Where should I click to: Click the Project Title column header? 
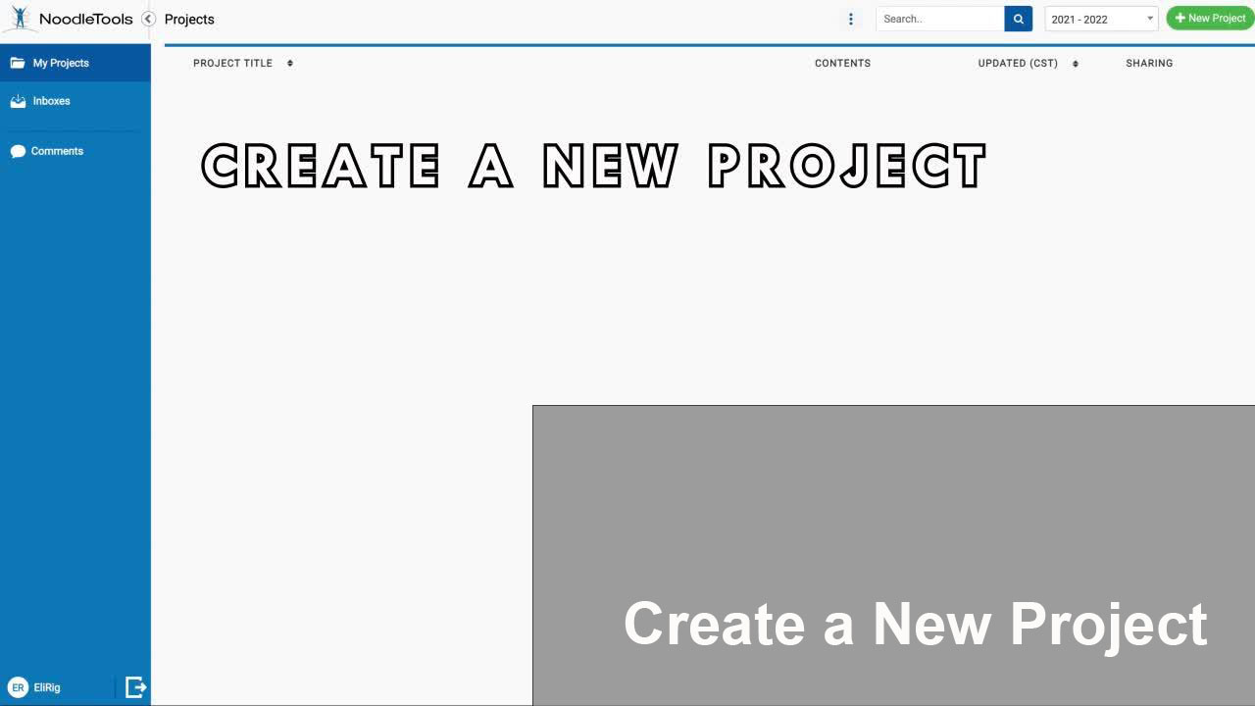pos(232,63)
